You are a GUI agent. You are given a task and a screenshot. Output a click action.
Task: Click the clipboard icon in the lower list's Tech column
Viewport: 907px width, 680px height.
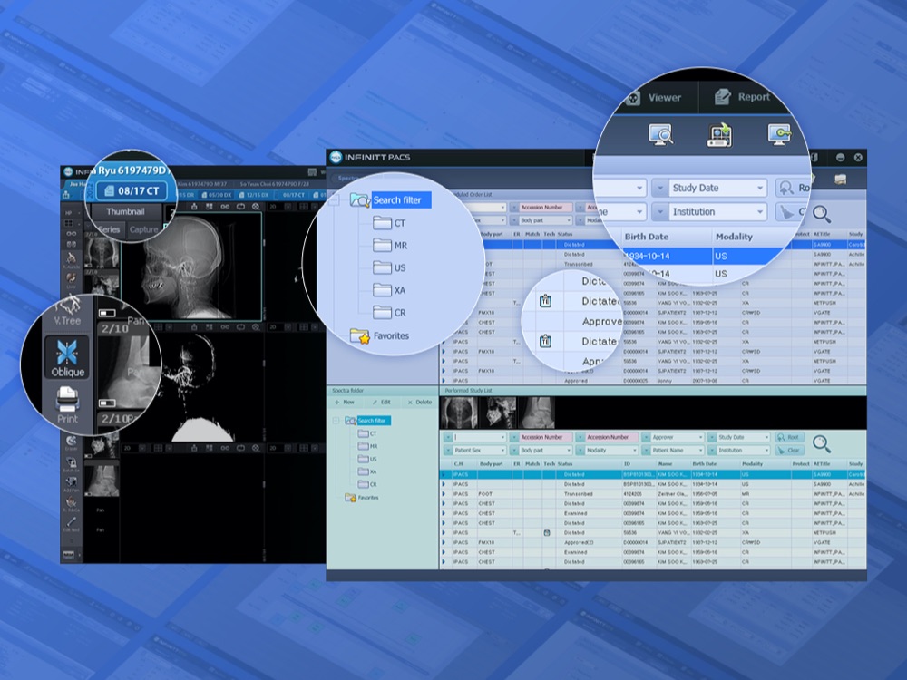pos(546,532)
